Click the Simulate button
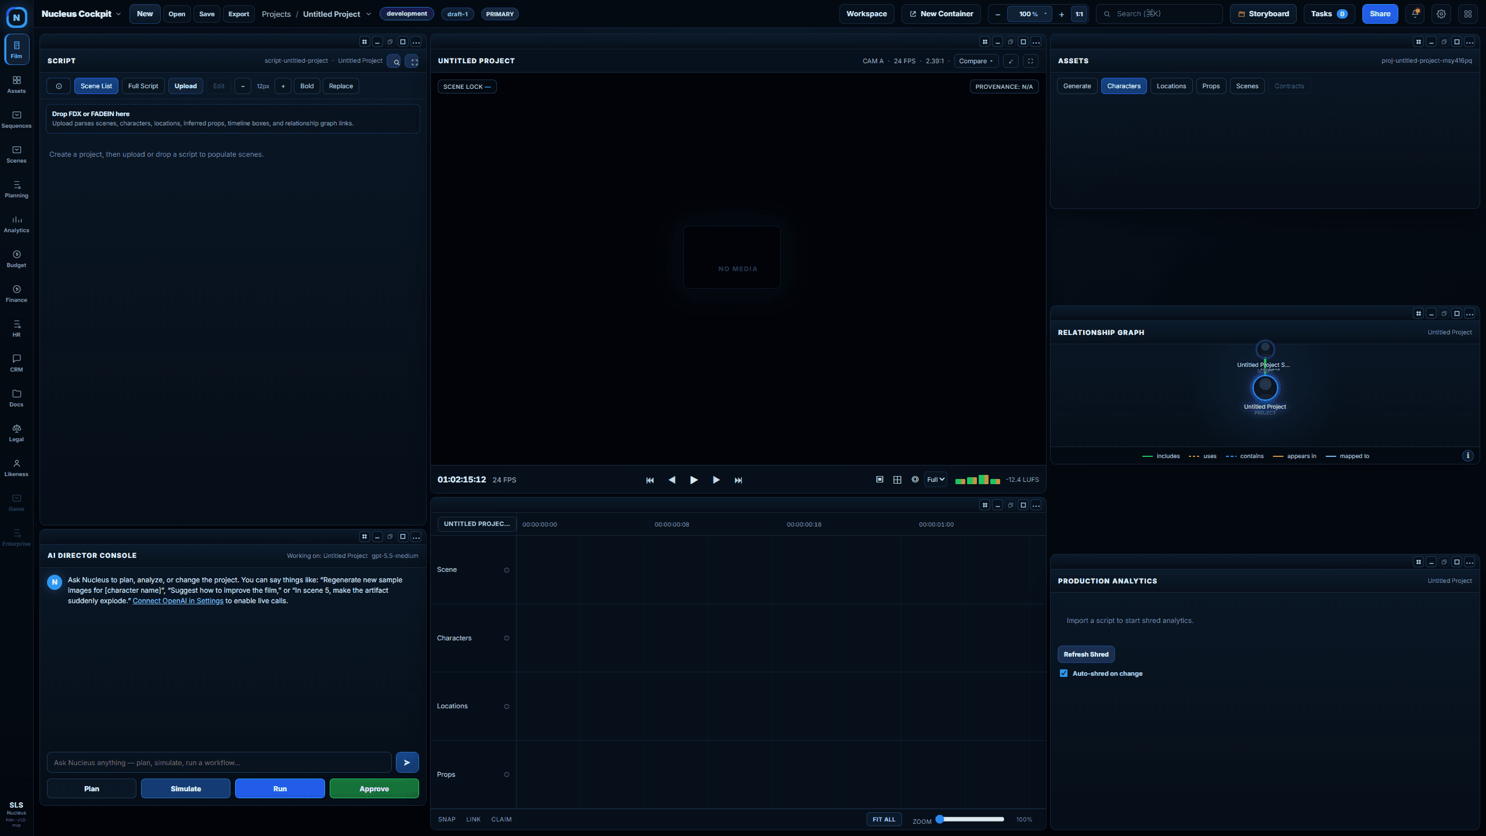The height and width of the screenshot is (836, 1486). click(x=186, y=788)
